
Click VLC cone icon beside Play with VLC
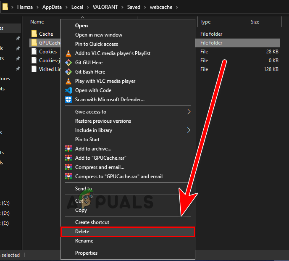click(68, 81)
